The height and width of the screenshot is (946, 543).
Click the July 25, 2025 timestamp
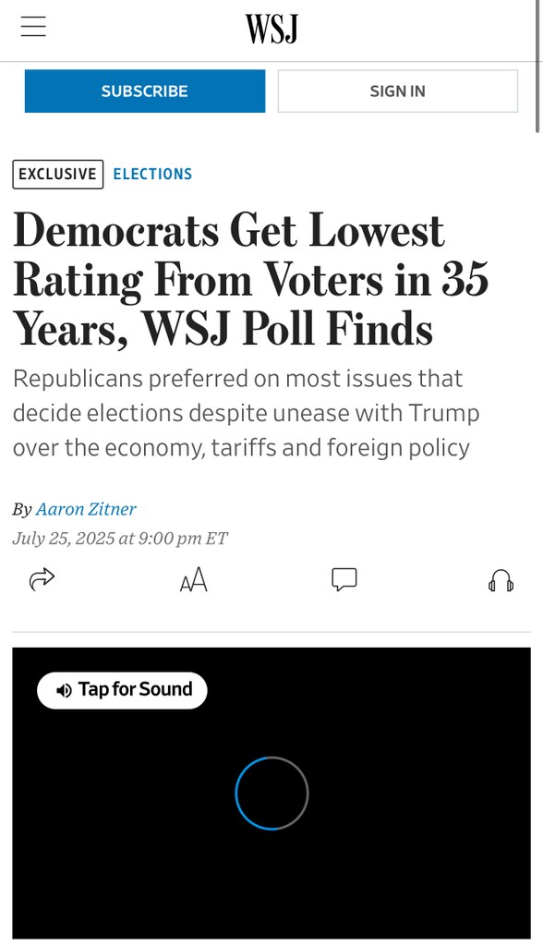(120, 539)
